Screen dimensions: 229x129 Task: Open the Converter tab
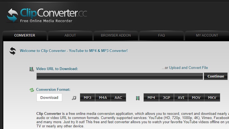(x=25, y=35)
